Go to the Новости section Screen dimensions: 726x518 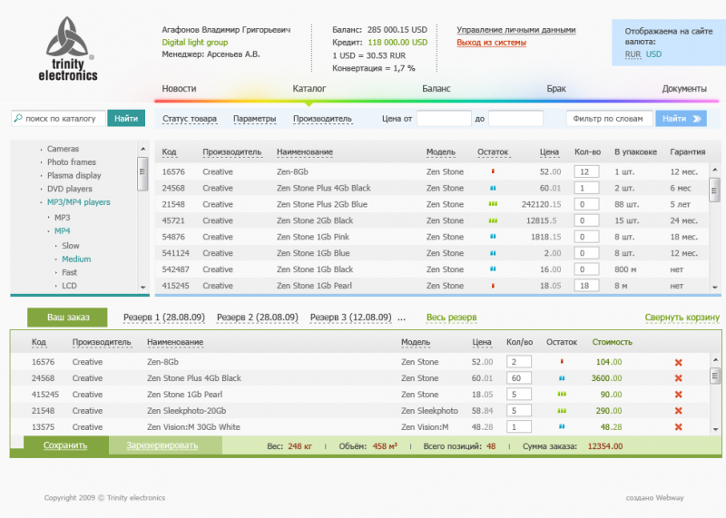tap(179, 88)
